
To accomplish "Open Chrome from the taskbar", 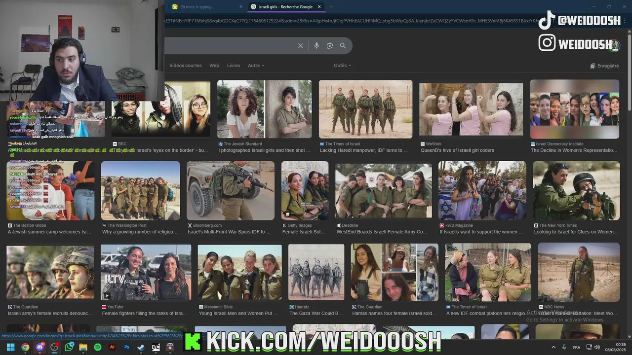I will point(25,347).
